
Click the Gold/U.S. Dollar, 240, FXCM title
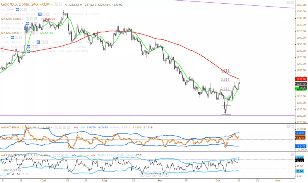pyautogui.click(x=25, y=4)
